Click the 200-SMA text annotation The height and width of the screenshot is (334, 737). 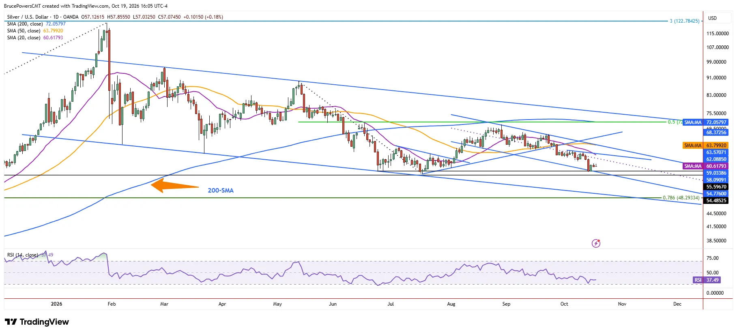221,191
